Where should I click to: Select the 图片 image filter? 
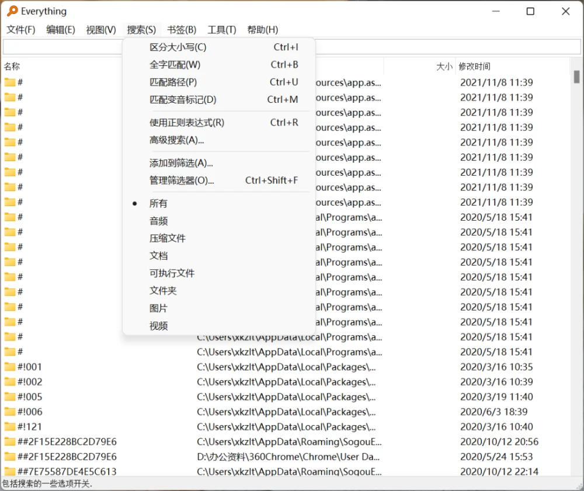pos(158,308)
